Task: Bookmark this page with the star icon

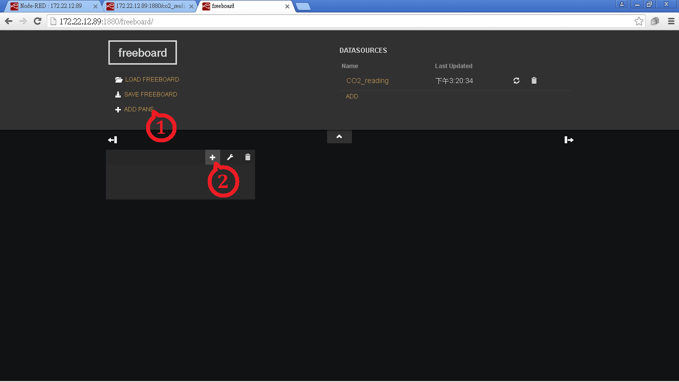Action: [x=639, y=21]
